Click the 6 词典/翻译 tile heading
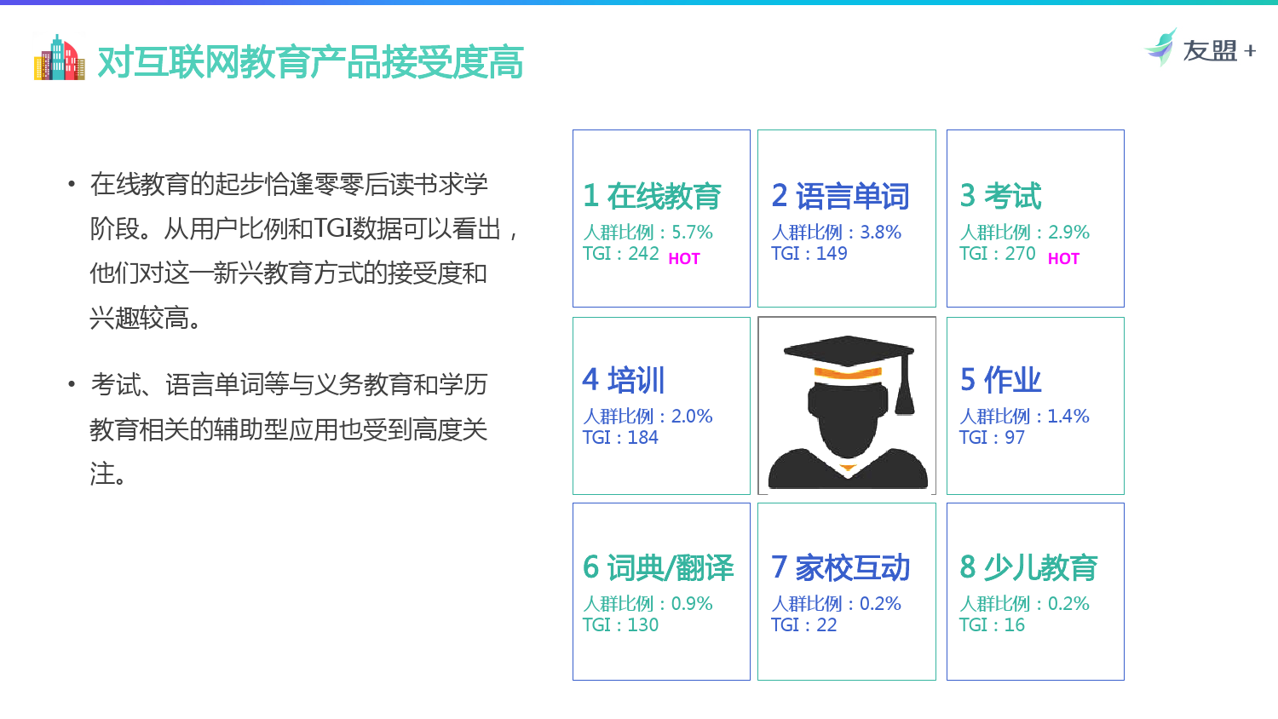The width and height of the screenshot is (1278, 719). click(x=658, y=567)
